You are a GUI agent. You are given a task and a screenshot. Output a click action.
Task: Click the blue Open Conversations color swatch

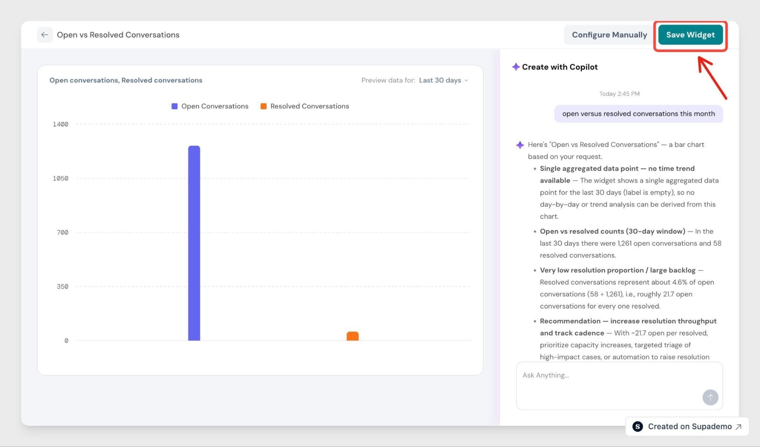pyautogui.click(x=174, y=106)
